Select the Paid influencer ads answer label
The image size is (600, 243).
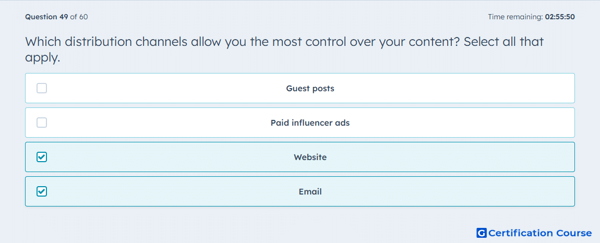310,123
